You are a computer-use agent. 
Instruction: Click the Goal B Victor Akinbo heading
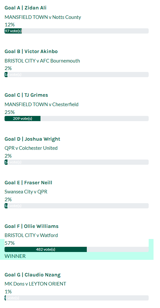click(x=31, y=51)
